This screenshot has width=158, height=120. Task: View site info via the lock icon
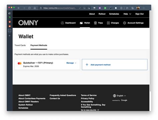click(x=41, y=8)
